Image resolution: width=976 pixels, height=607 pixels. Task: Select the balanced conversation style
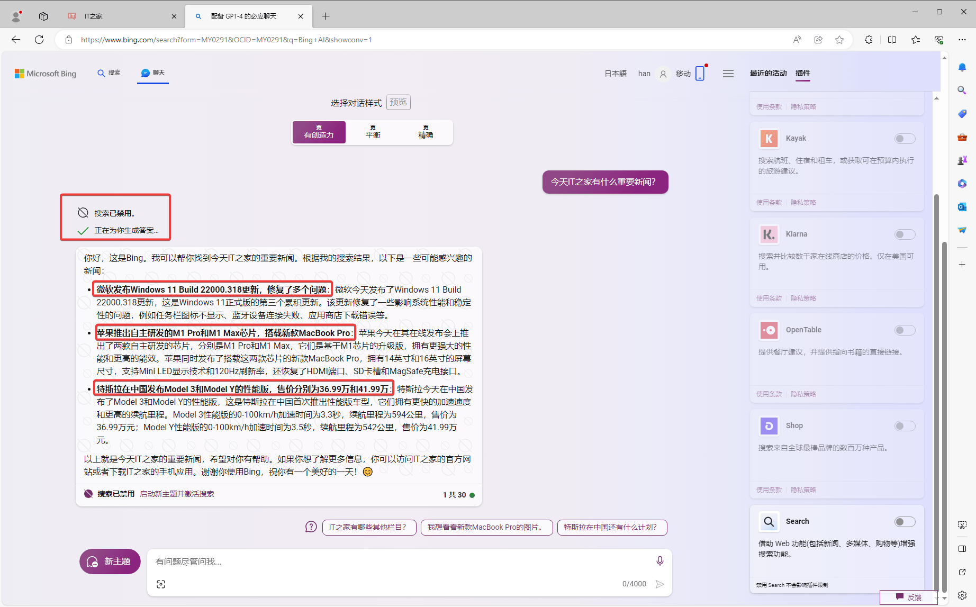pos(373,132)
